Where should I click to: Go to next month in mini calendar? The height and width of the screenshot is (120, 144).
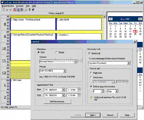click(x=140, y=19)
